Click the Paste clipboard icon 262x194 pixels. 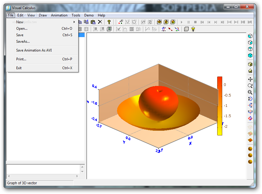[93, 22]
